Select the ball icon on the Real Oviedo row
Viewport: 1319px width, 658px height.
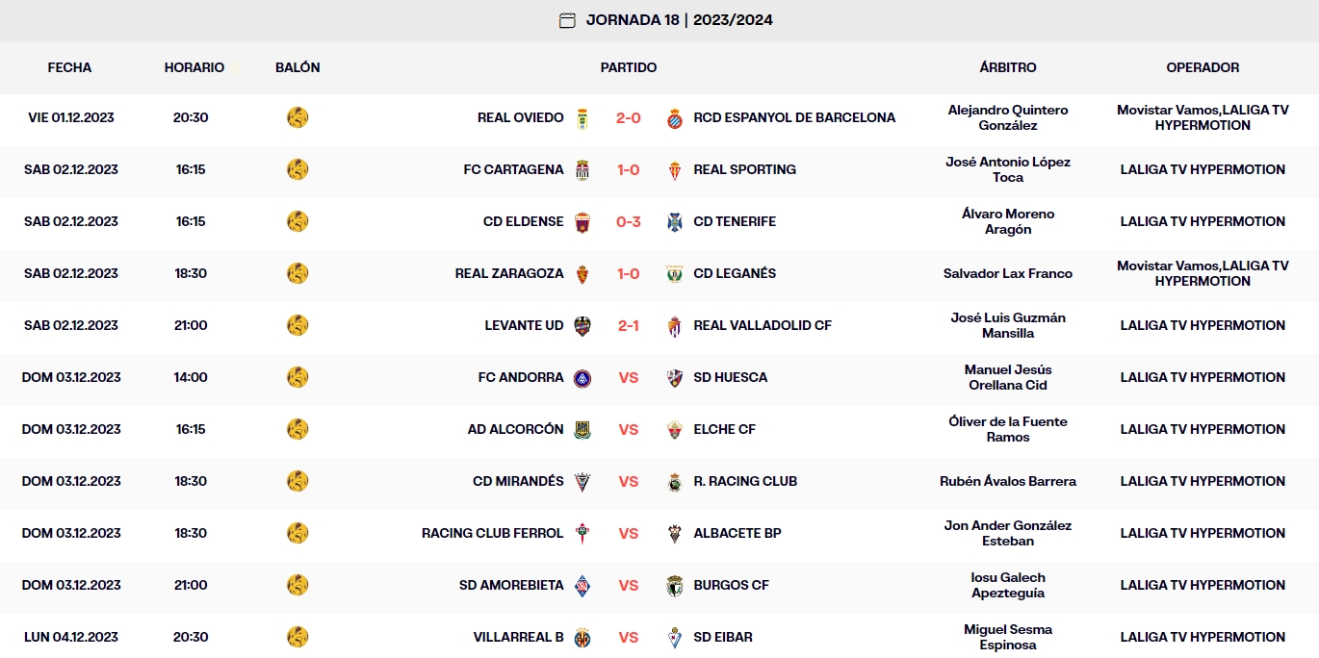click(297, 116)
